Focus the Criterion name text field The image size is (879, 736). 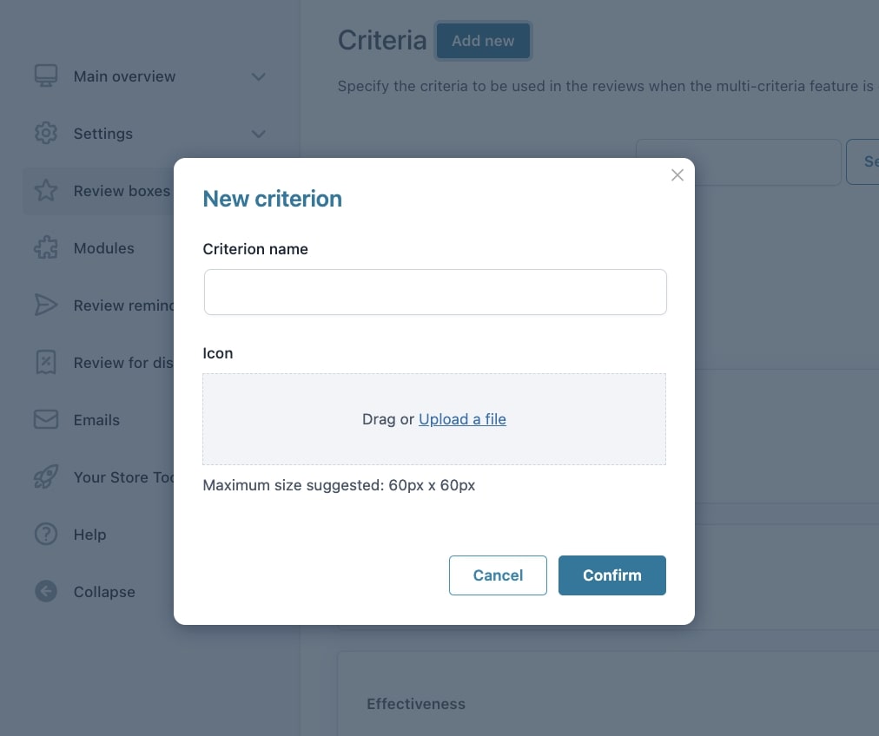(x=435, y=292)
